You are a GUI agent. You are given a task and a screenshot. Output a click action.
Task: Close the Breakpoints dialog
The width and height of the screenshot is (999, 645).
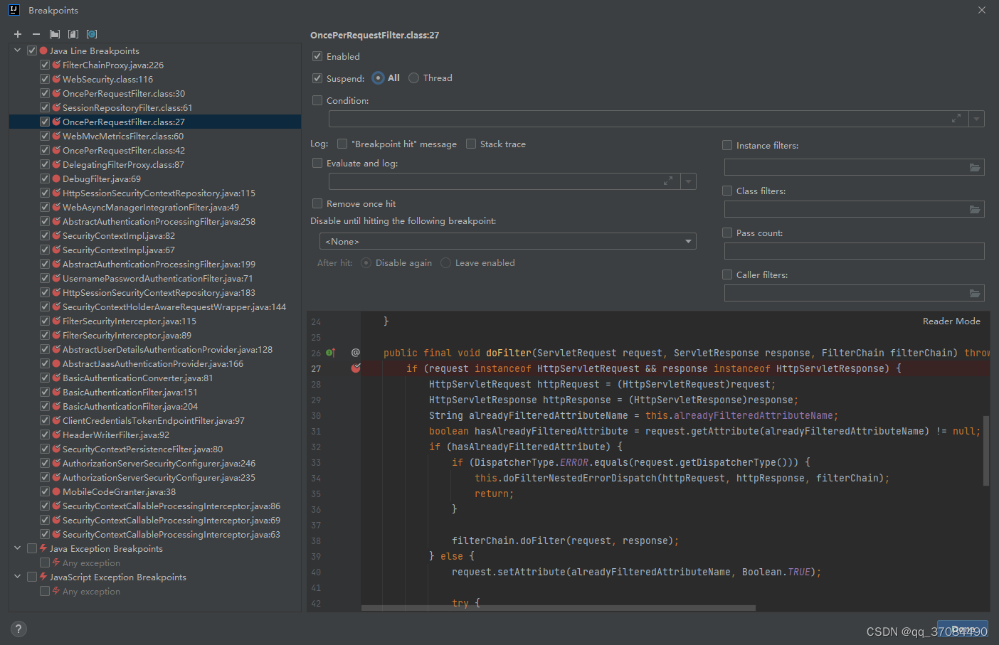tap(982, 10)
